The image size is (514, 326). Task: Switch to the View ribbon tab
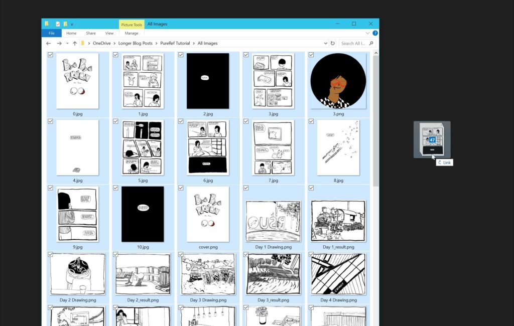[x=109, y=33]
